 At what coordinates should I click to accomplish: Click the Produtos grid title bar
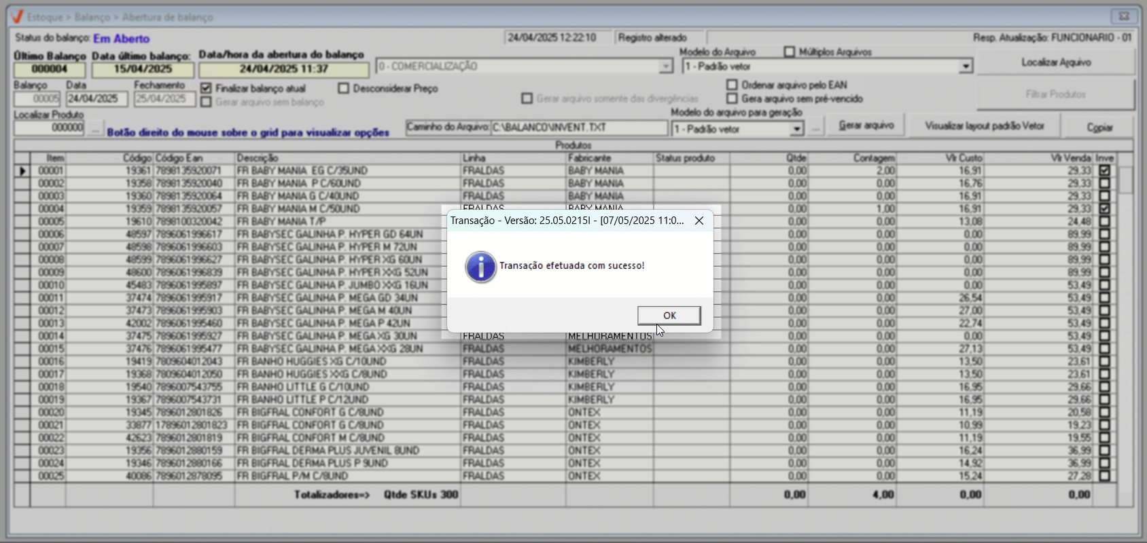(573, 145)
